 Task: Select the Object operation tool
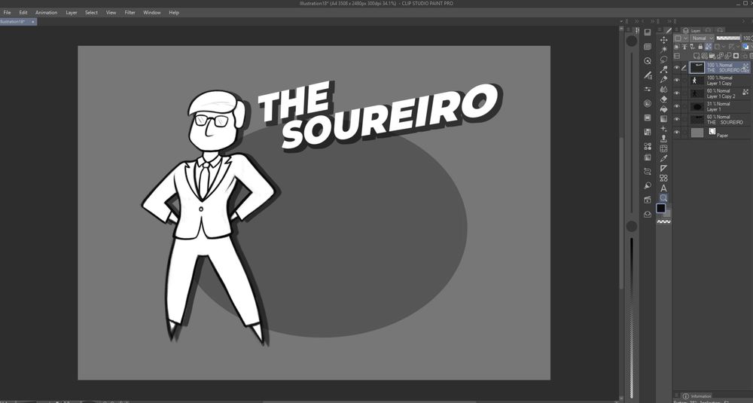click(x=663, y=69)
